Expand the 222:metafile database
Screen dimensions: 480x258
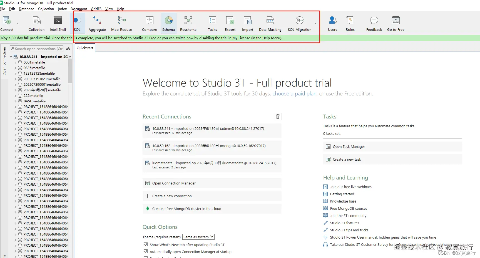pos(16,96)
